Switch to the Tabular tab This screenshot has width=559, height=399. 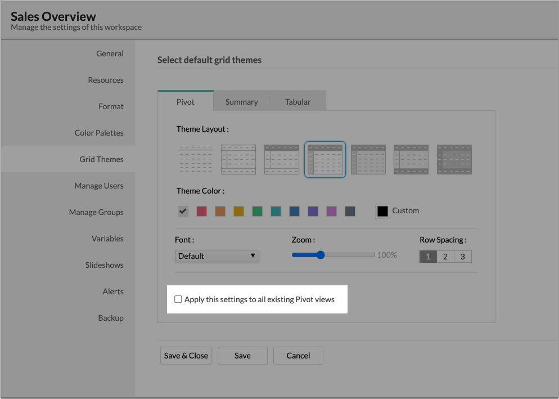297,102
